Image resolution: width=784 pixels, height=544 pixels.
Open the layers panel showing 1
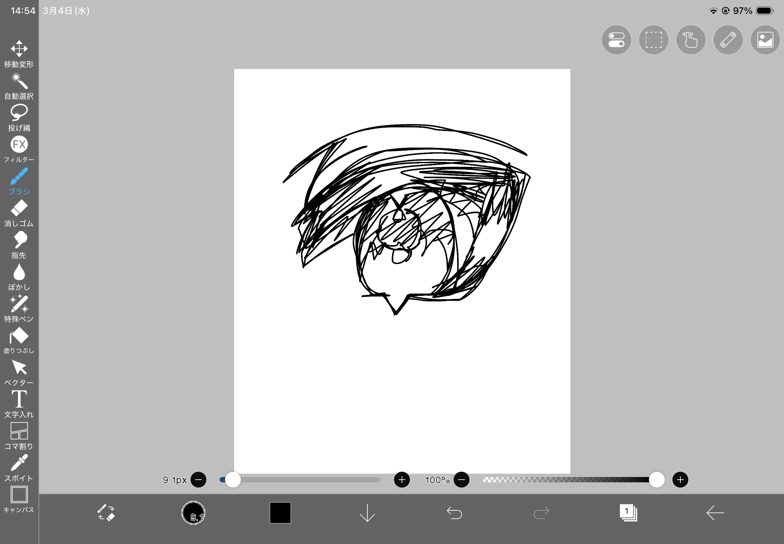pyautogui.click(x=628, y=512)
